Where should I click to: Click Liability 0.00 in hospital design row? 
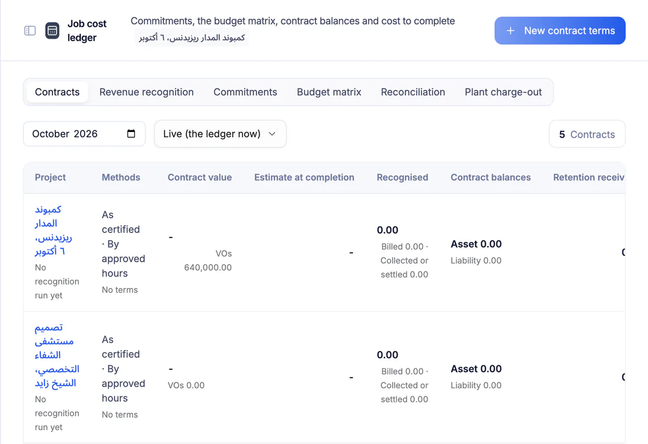click(x=476, y=385)
